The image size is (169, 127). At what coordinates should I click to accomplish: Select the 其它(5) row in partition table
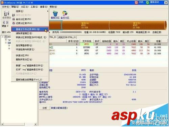[108, 53]
